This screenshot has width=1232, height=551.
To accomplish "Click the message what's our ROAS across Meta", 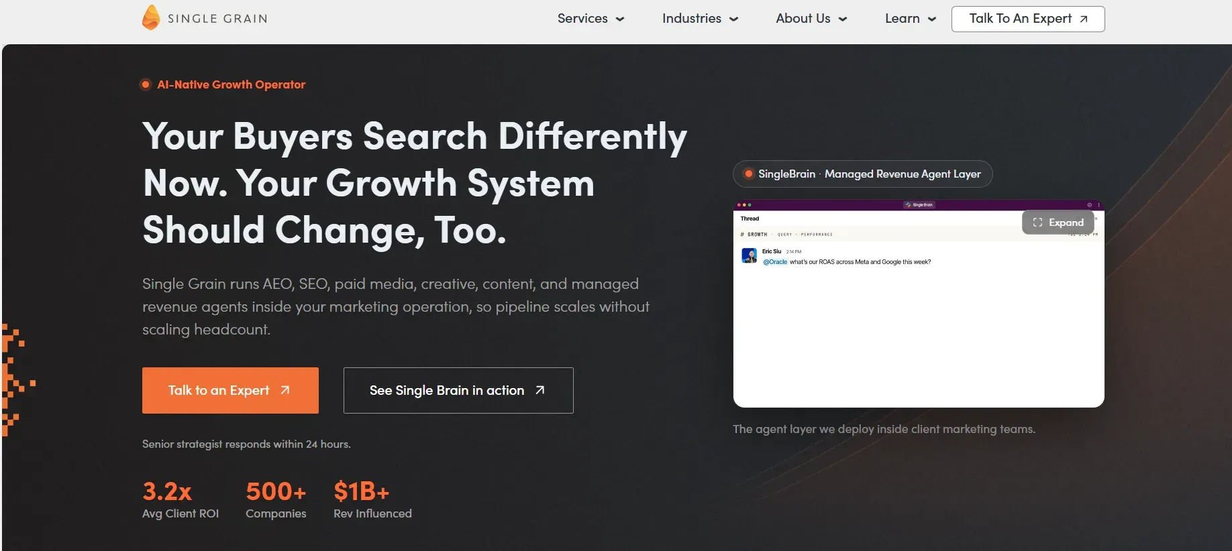I will (860, 262).
